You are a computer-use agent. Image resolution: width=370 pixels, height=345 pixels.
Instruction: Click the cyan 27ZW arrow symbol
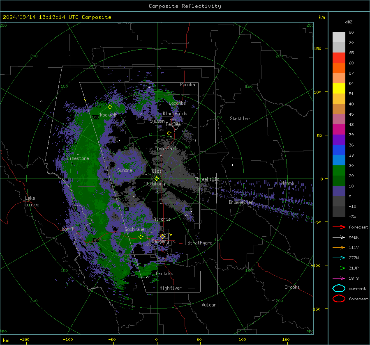click(x=339, y=258)
